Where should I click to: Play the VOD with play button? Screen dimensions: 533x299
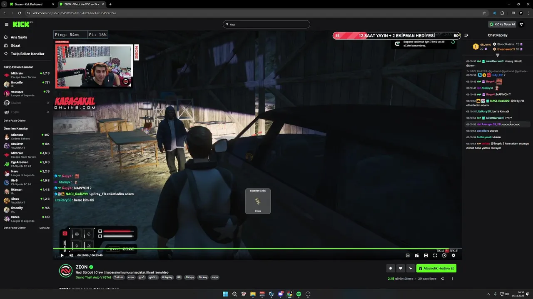tap(62, 255)
